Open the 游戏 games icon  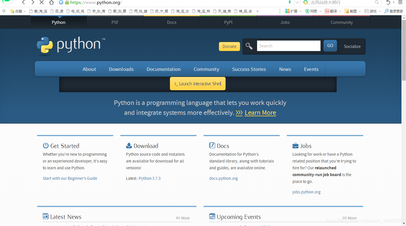coord(367,11)
